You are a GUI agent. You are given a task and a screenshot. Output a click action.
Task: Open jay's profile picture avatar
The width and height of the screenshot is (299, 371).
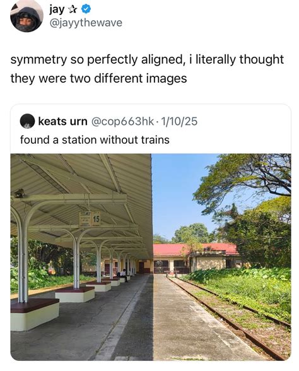pyautogui.click(x=26, y=18)
